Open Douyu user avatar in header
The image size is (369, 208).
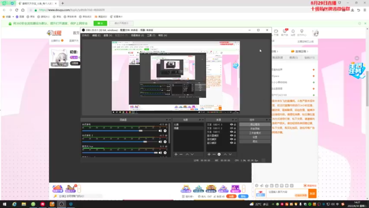315,33
